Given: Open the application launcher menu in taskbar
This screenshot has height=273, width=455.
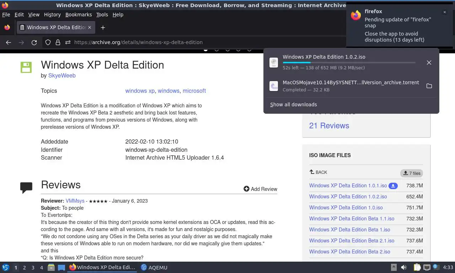Looking at the screenshot, I should coord(5,267).
